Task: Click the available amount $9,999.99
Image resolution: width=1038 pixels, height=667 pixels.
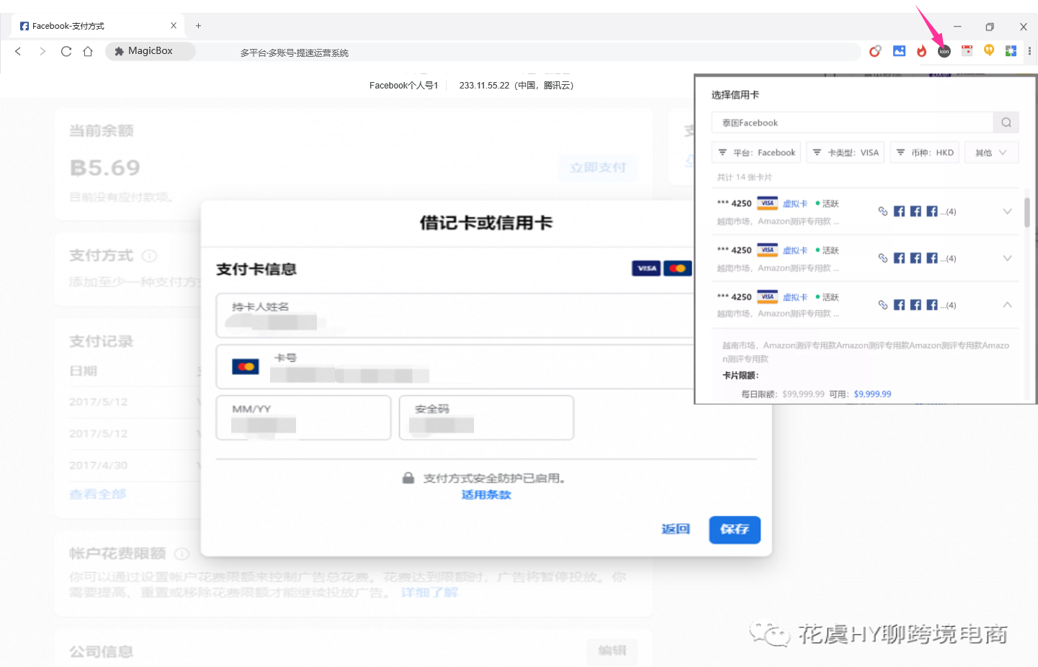Action: (x=872, y=394)
